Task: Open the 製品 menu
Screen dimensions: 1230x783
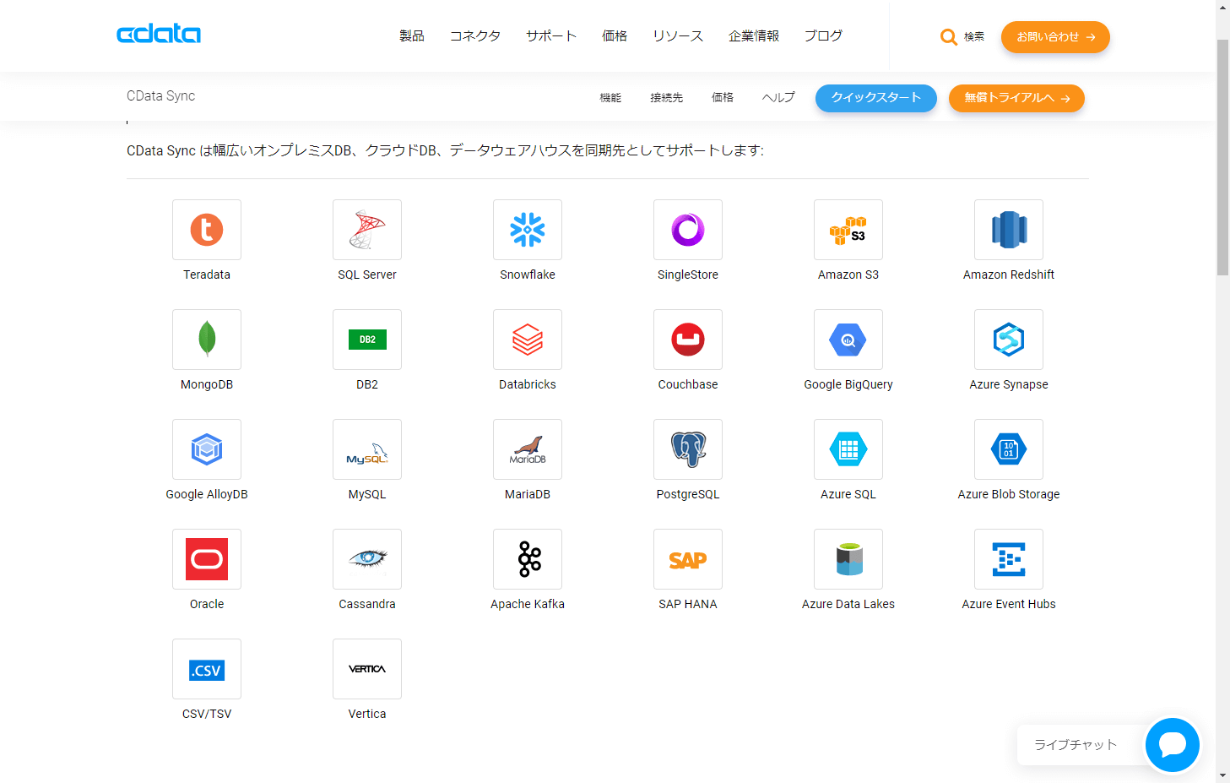Action: tap(412, 36)
